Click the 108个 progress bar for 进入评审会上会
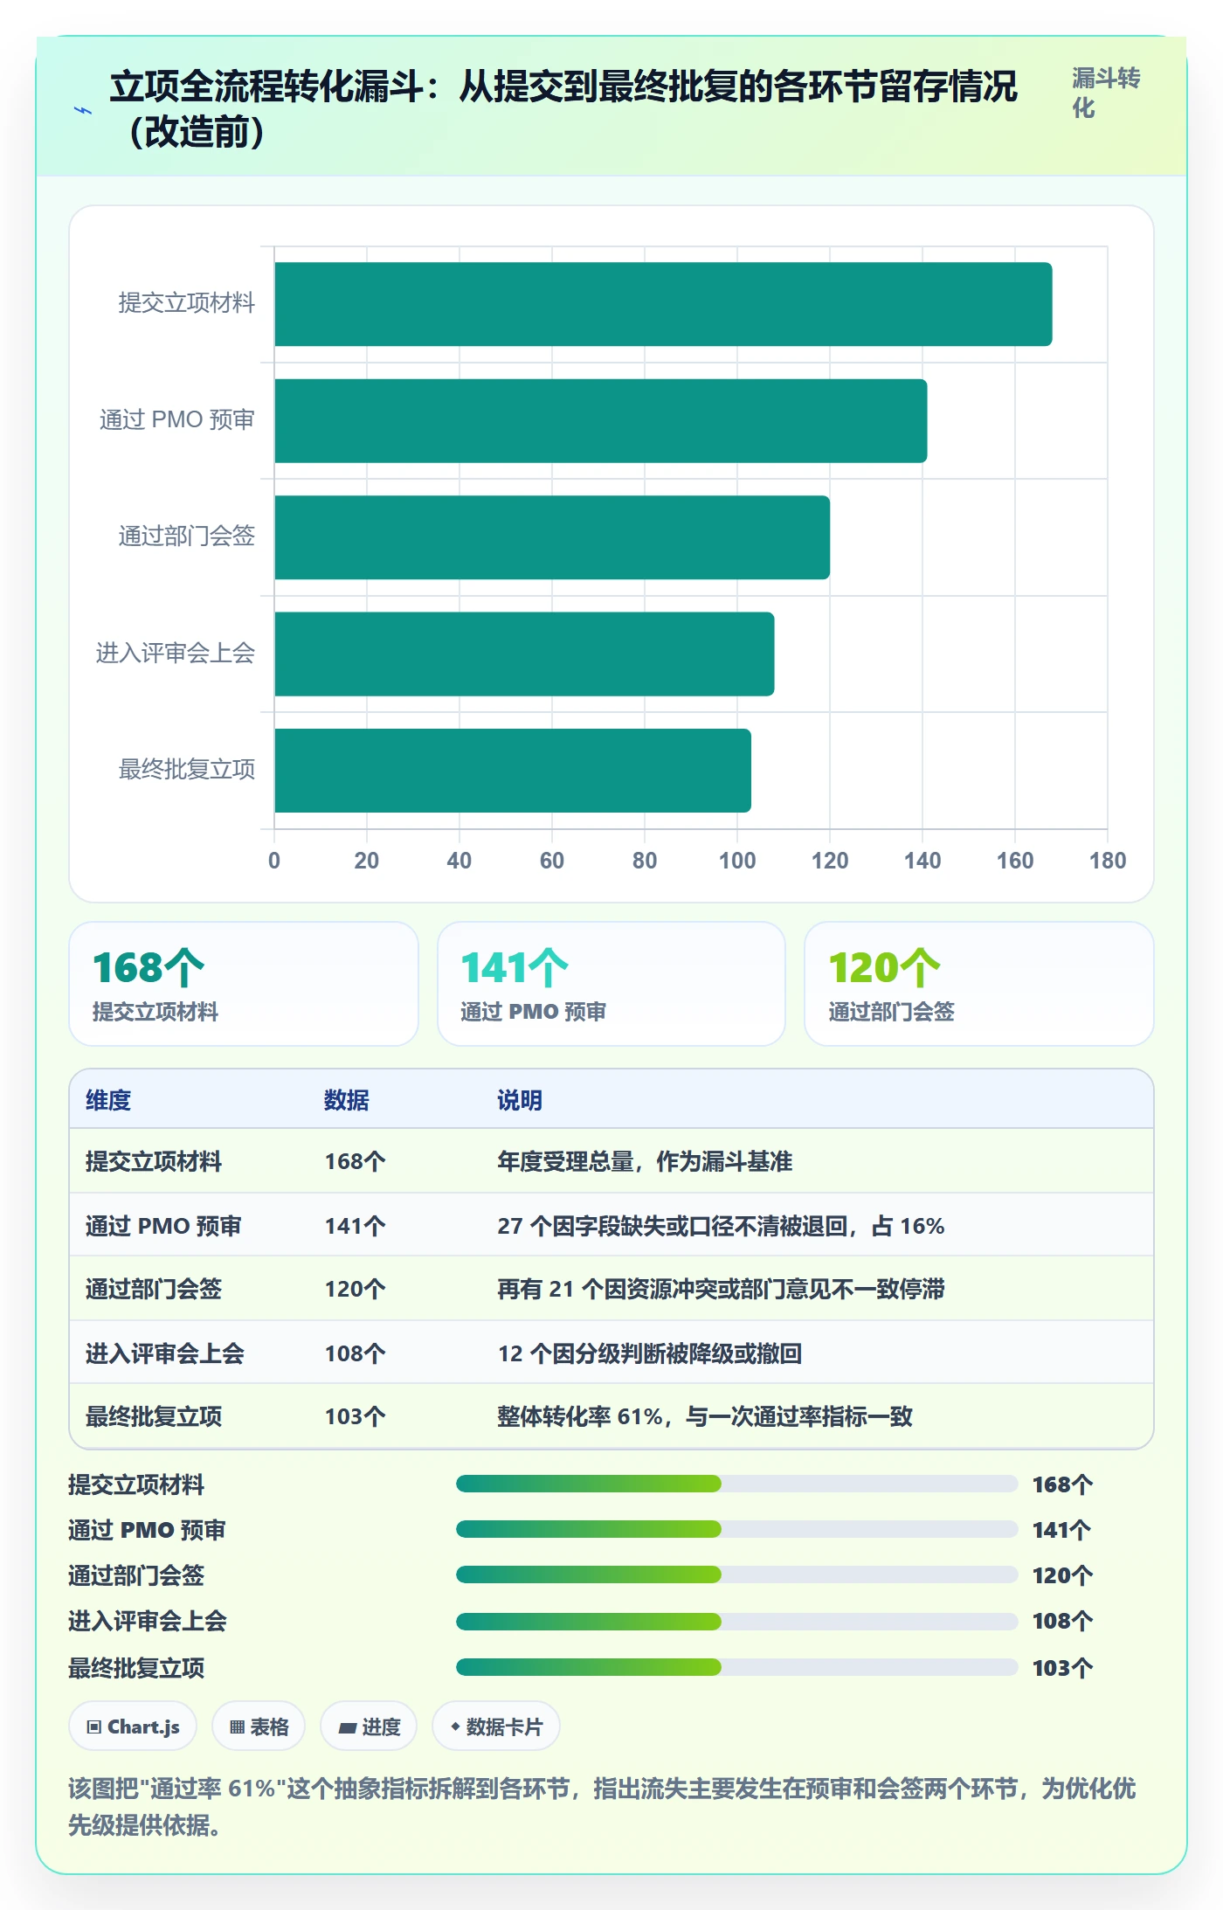 coord(736,1622)
